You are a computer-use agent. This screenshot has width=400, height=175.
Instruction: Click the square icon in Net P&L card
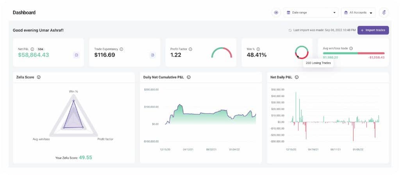[x=76, y=55]
